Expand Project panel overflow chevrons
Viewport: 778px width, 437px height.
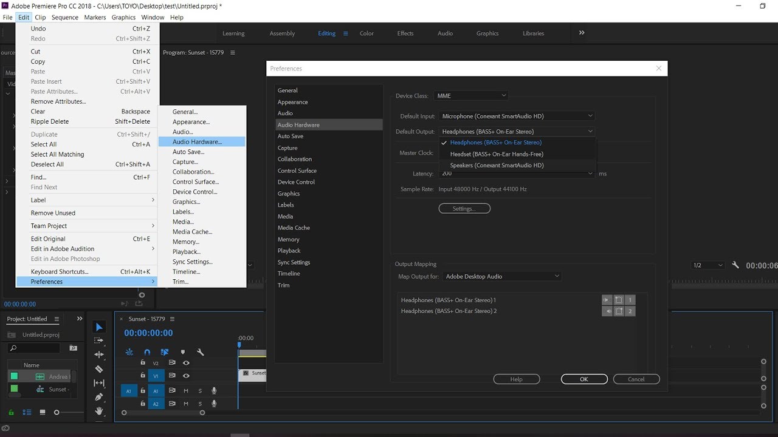coord(80,319)
